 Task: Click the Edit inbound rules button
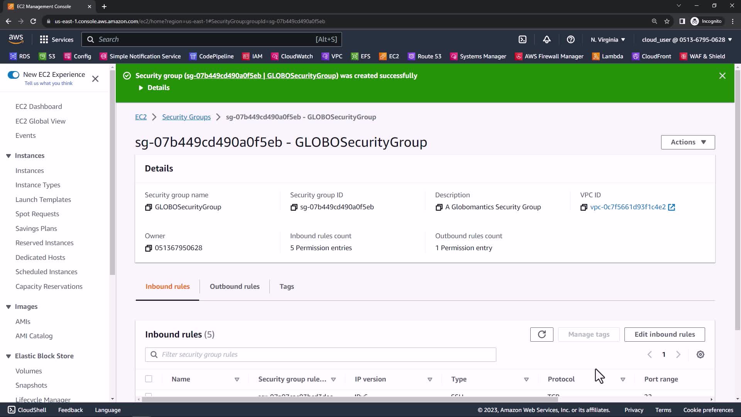tap(665, 334)
